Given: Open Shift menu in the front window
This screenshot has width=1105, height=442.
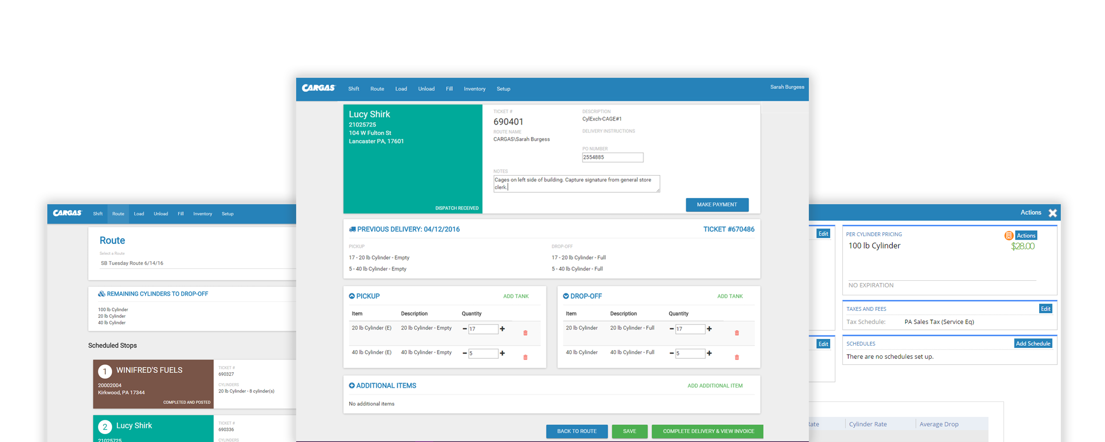Looking at the screenshot, I should coord(354,89).
